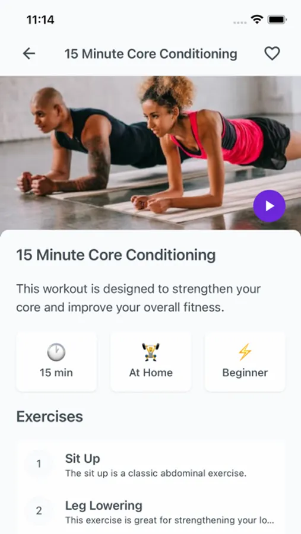
Task: Select the At Home location card
Action: [x=151, y=362]
